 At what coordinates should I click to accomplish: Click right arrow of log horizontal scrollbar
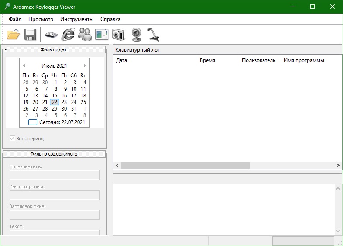(338, 166)
